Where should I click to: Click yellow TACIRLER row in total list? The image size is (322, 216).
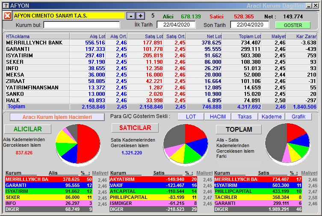tap(258, 197)
